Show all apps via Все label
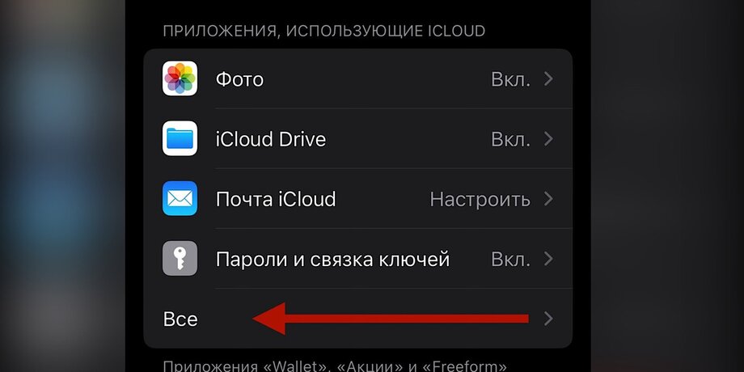This screenshot has width=744, height=372. tap(180, 319)
